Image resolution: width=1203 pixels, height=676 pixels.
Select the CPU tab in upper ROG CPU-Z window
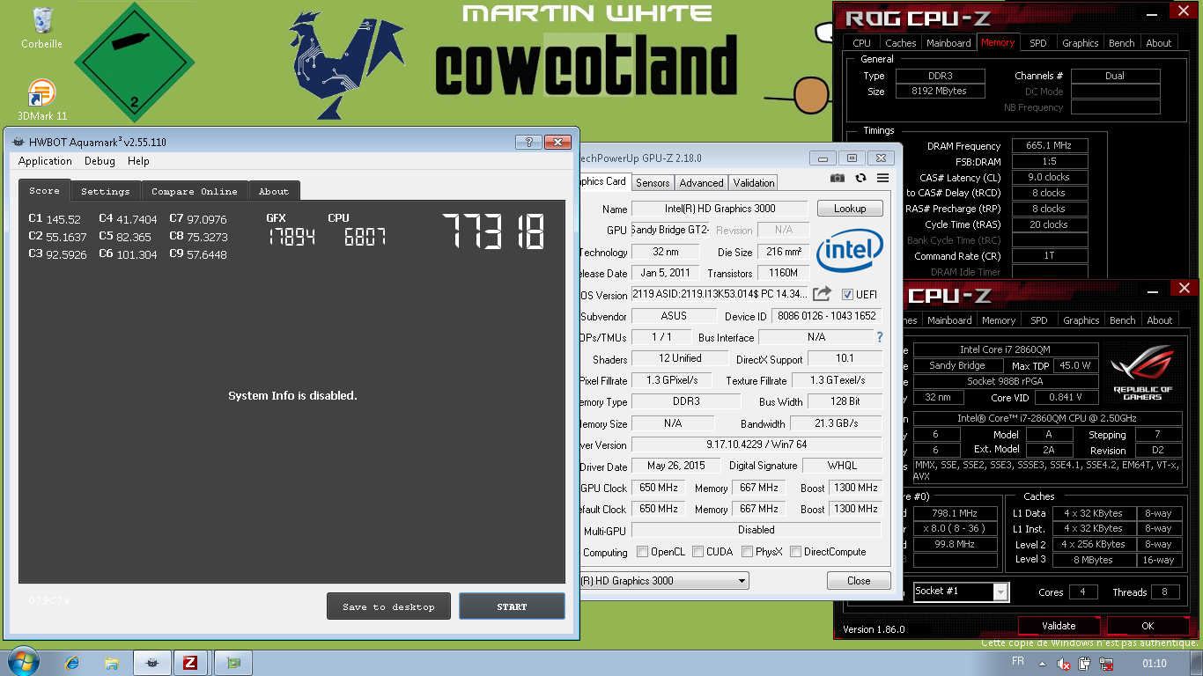coord(862,42)
